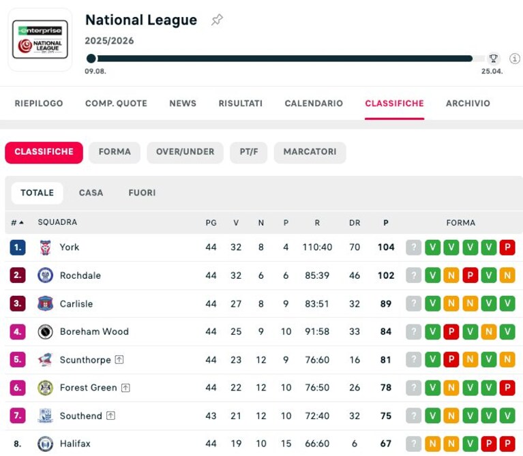Click the DR column header
This screenshot has width=523, height=456.
point(355,223)
